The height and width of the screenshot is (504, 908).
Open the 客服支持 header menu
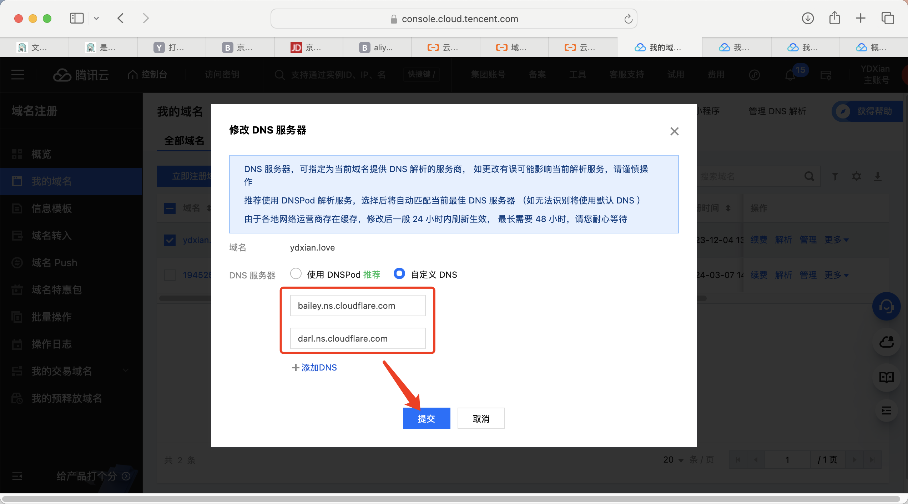(x=627, y=75)
